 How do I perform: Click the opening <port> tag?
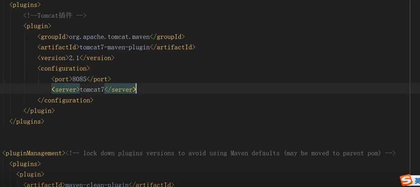62,79
